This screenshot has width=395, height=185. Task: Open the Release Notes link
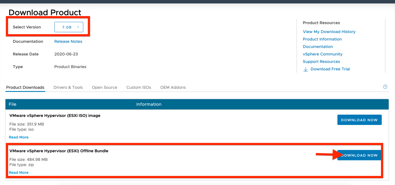point(68,42)
